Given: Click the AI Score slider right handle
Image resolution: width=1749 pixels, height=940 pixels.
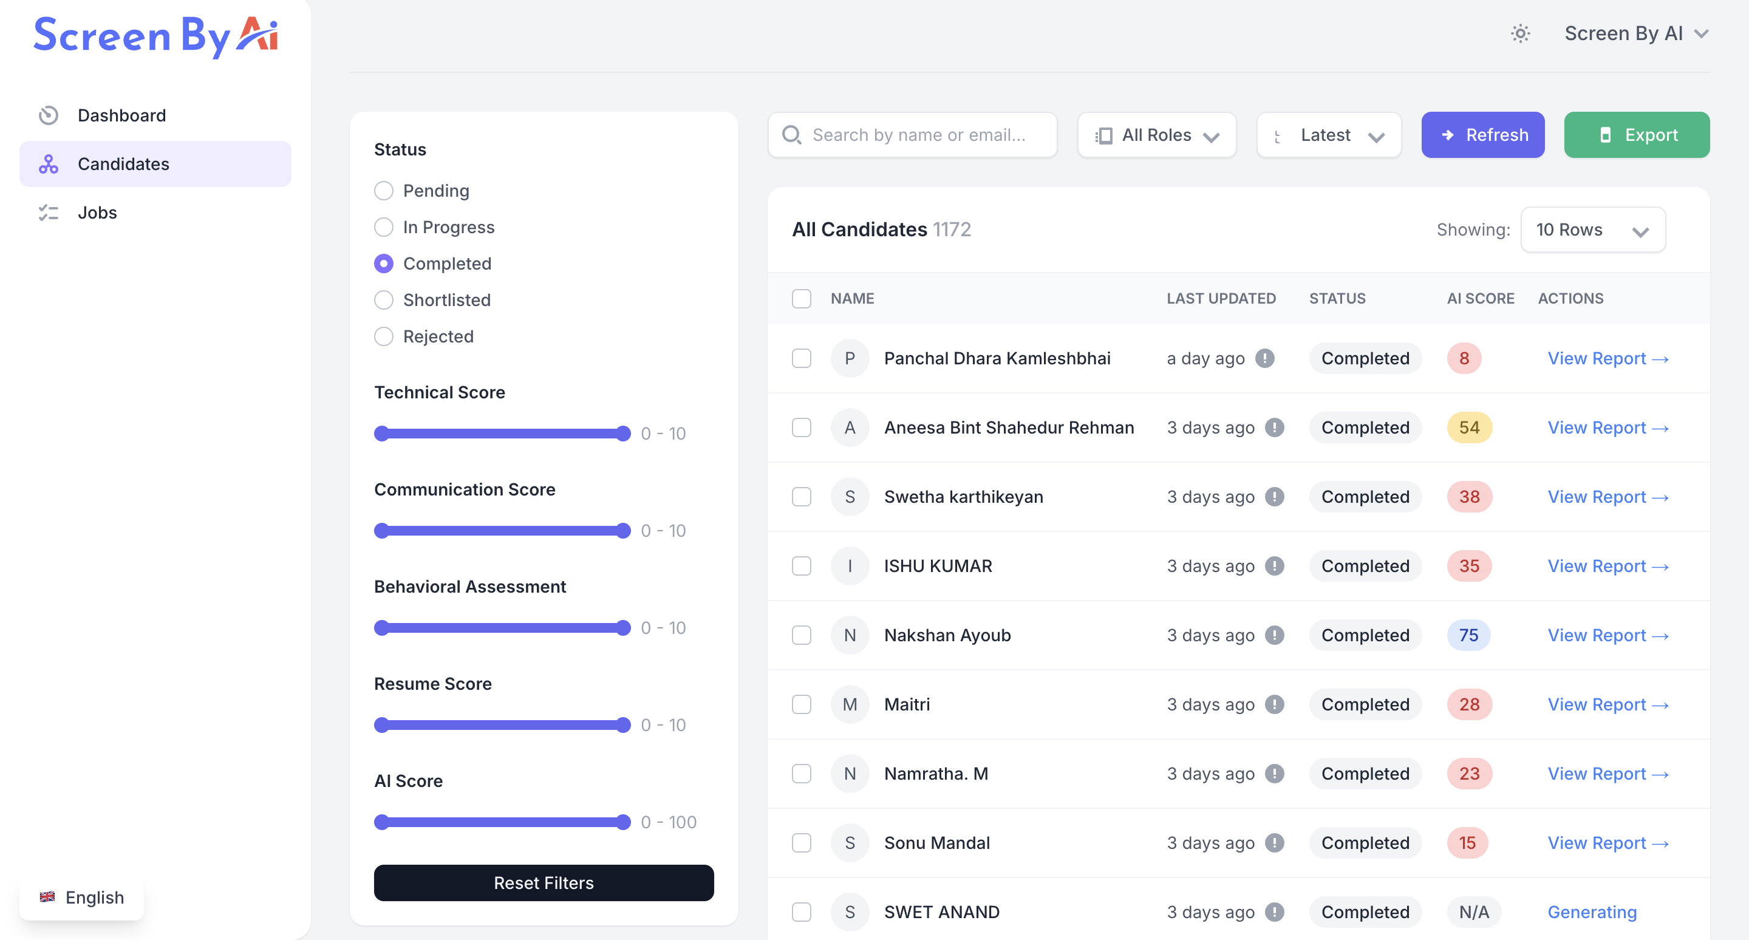Looking at the screenshot, I should [x=622, y=822].
